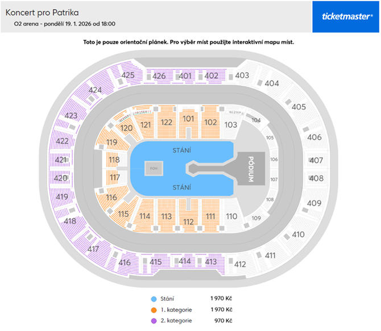381x331 pixels.
Task: Click the 1 970 Kč 1. kategorie price
Action: click(221, 310)
